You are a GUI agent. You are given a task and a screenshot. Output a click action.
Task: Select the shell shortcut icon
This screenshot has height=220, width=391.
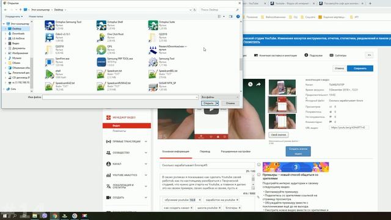(49, 74)
